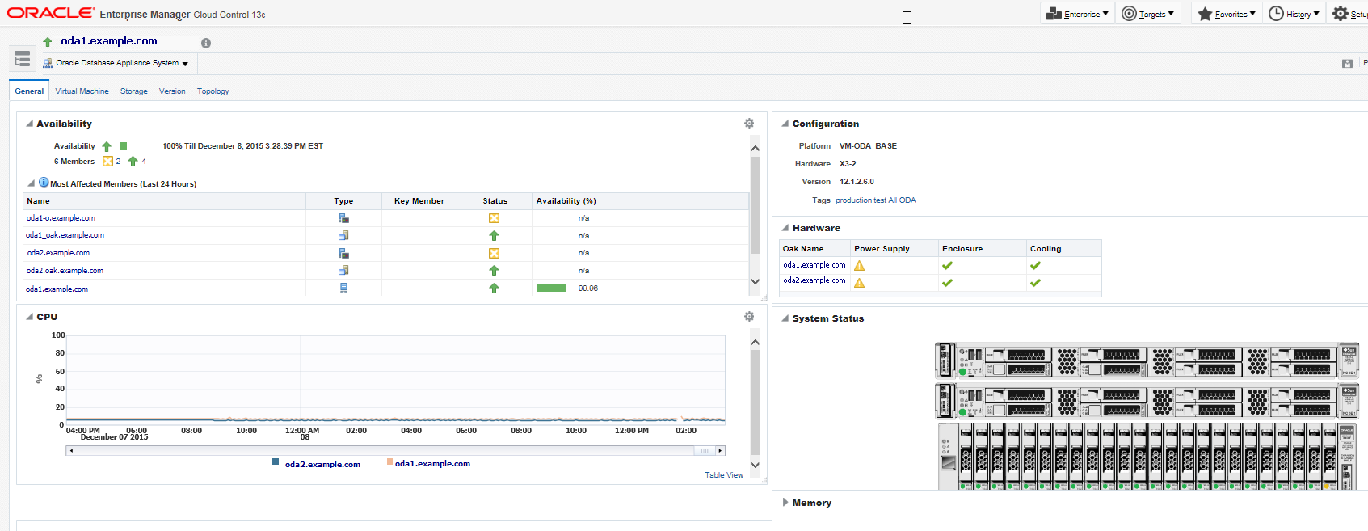Click info icon for Most Affected Members

coord(44,183)
